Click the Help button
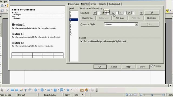This screenshot has width=173, height=97. pos(128,67)
